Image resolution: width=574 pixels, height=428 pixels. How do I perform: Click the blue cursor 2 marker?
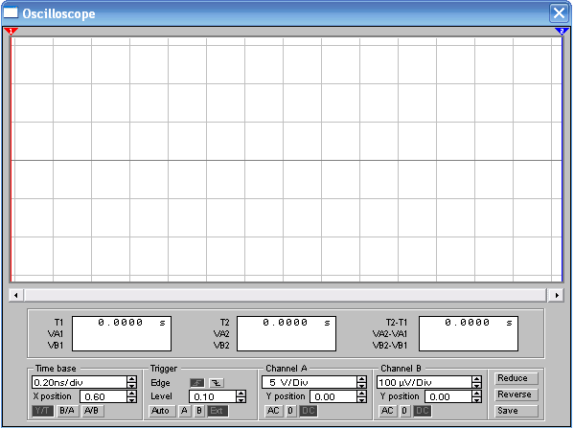[562, 32]
